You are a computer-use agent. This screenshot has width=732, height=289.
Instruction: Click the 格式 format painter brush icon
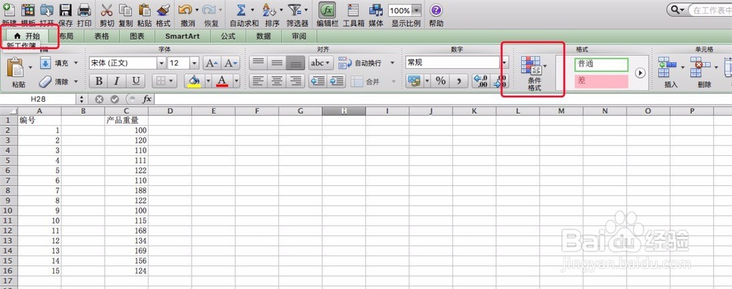point(163,10)
